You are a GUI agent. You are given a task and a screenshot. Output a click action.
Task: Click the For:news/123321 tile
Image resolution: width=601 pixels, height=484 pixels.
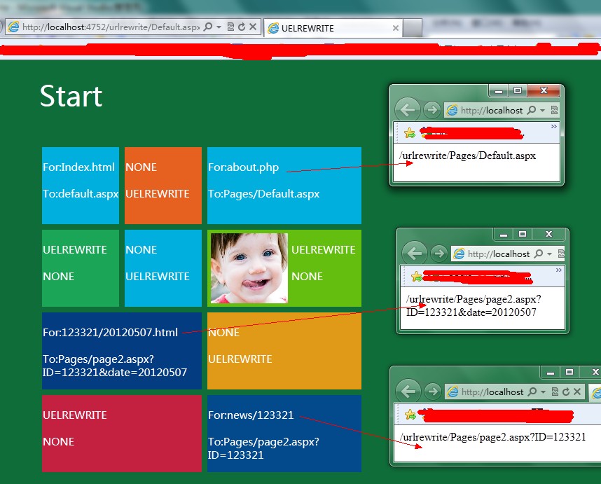(284, 433)
